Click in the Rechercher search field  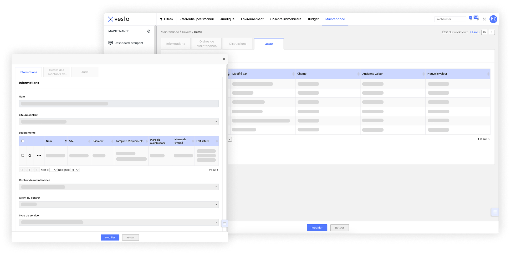(x=450, y=19)
